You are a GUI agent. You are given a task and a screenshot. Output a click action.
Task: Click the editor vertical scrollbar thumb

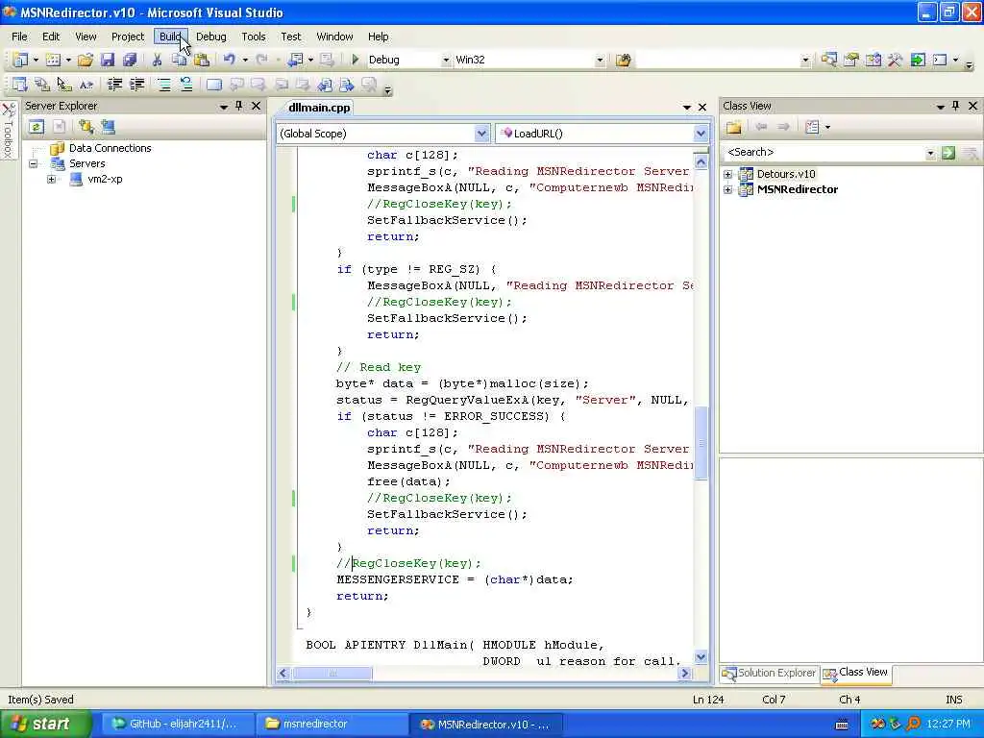[701, 442]
